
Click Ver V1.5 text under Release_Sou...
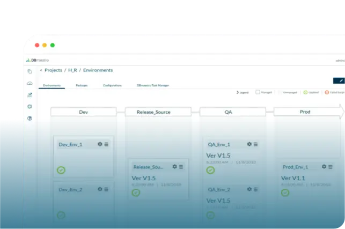(x=143, y=178)
